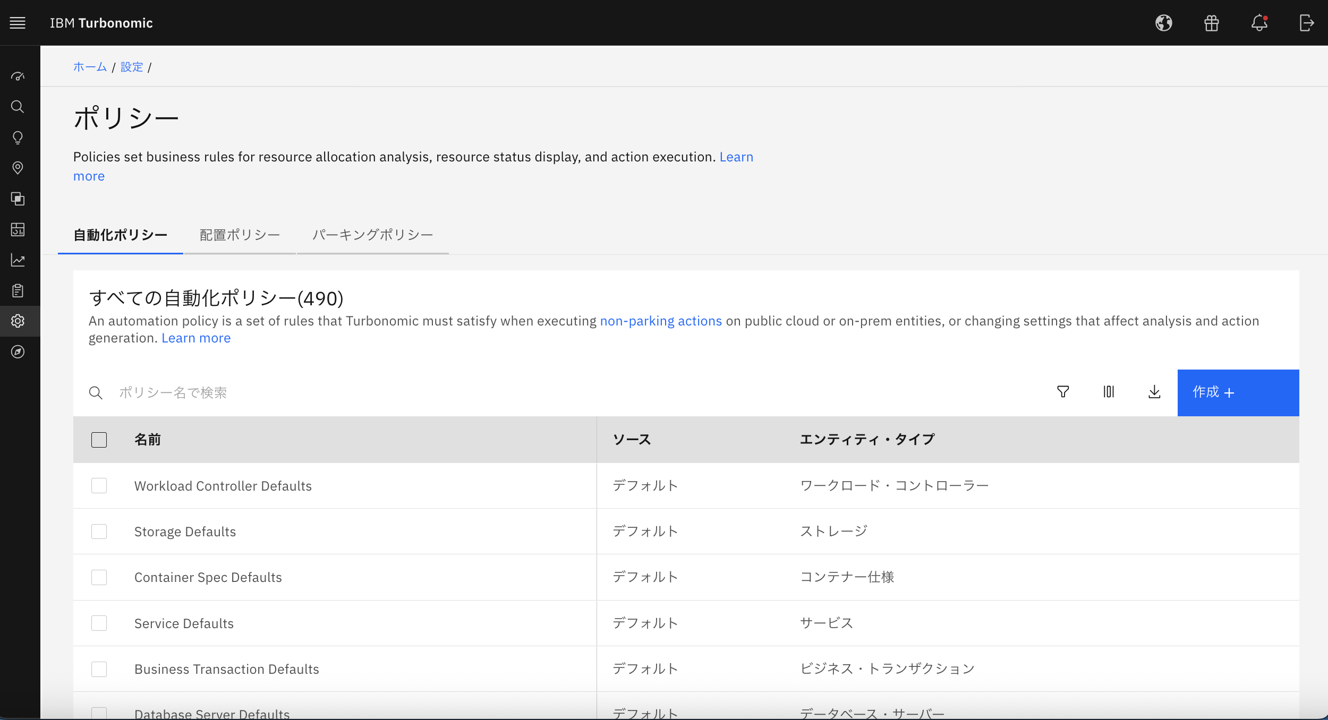Open the filter icon for policies
1328x720 pixels.
click(1063, 392)
